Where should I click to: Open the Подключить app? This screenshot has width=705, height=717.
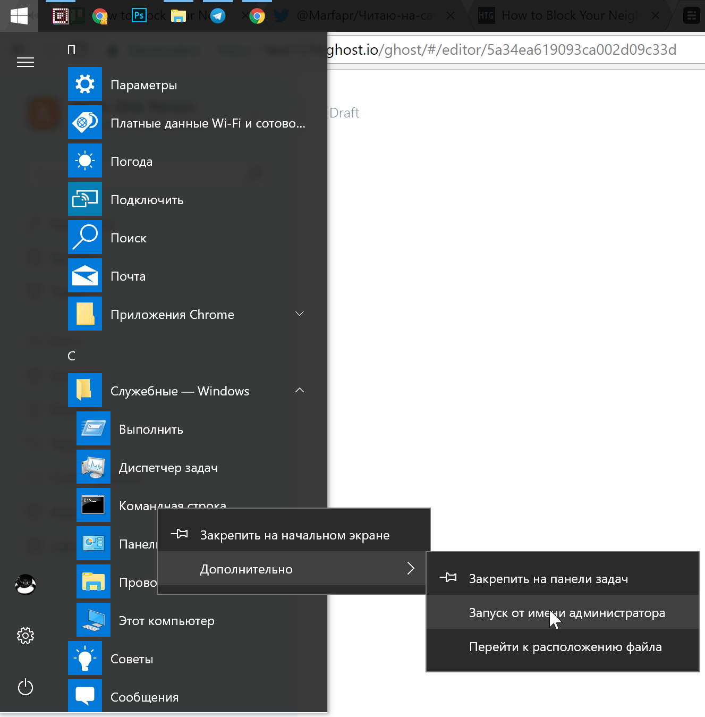[147, 199]
